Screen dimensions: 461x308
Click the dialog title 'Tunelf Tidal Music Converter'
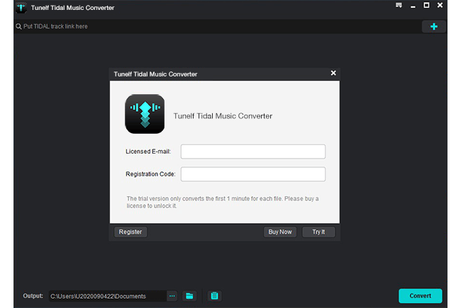(155, 74)
